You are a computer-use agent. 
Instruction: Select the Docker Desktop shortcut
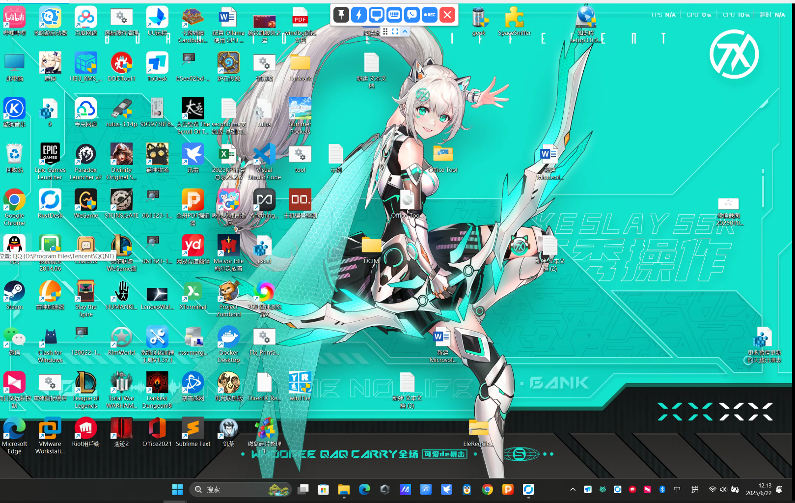(x=229, y=340)
